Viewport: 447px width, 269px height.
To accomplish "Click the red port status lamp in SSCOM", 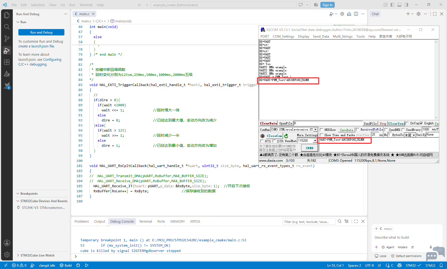I will (x=262, y=136).
